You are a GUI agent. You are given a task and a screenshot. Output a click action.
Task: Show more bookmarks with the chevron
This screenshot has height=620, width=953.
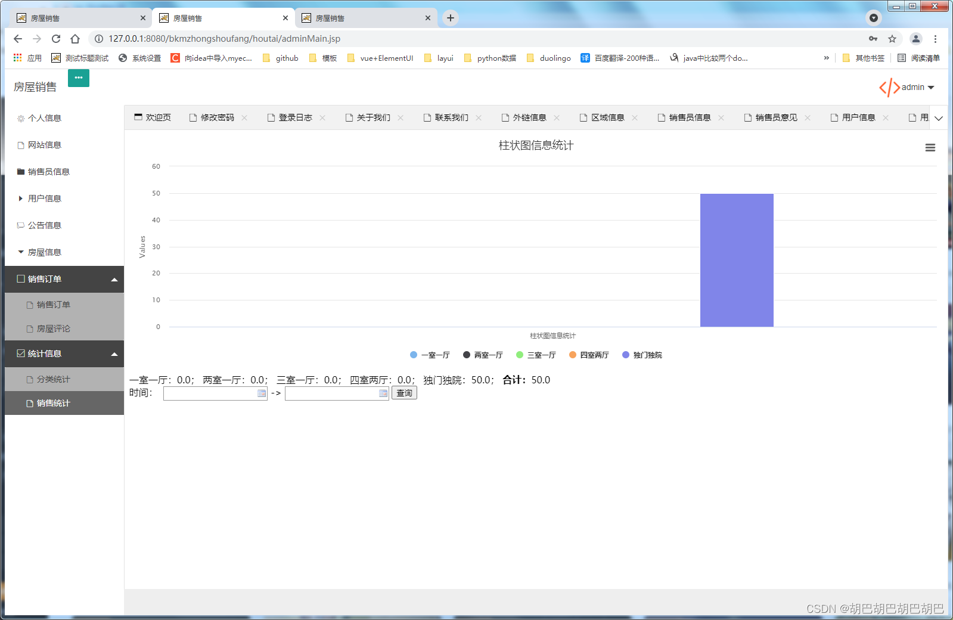point(827,58)
